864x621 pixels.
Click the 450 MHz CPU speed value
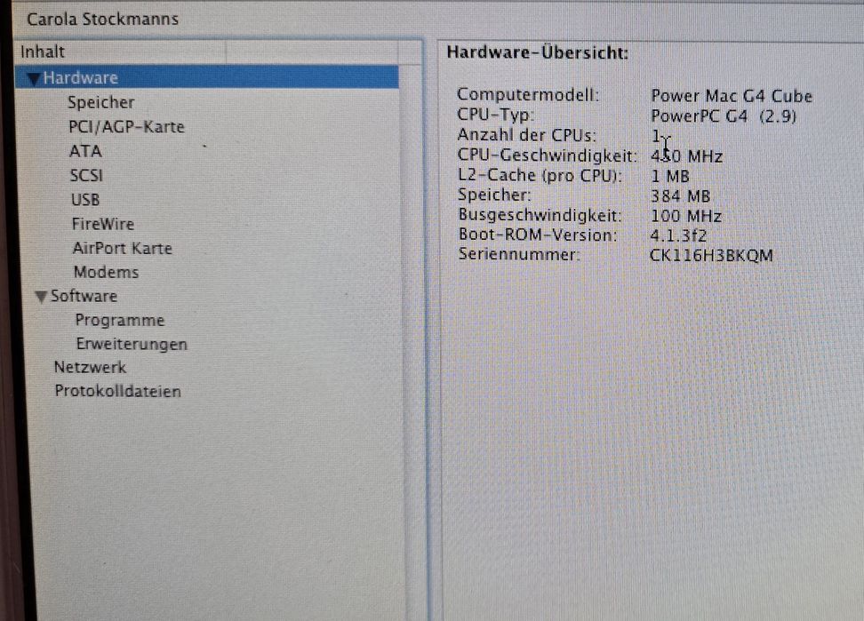686,156
